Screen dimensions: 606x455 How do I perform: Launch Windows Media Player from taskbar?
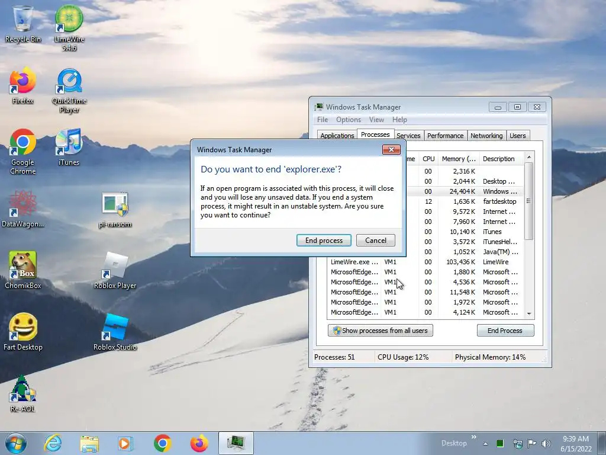point(125,443)
